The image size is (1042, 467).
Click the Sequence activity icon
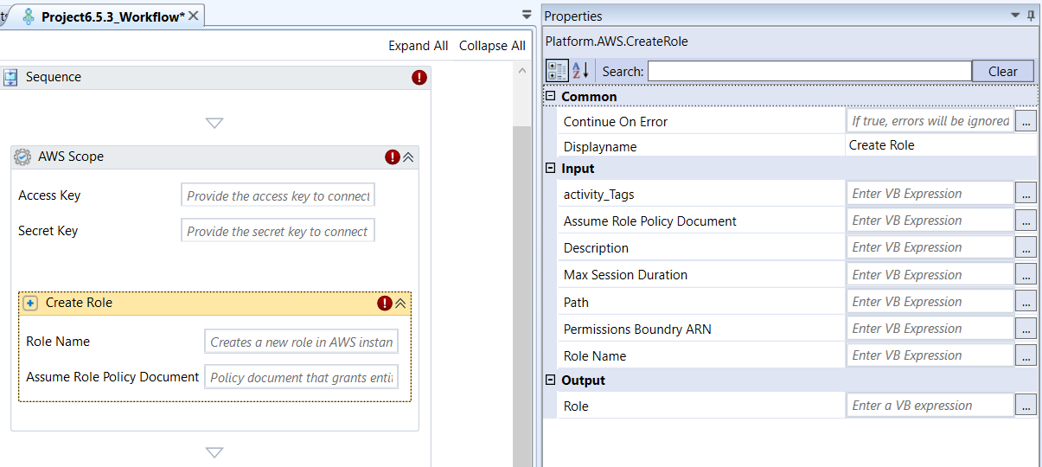pos(11,78)
